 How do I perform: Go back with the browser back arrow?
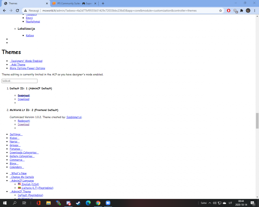[x=4, y=11]
